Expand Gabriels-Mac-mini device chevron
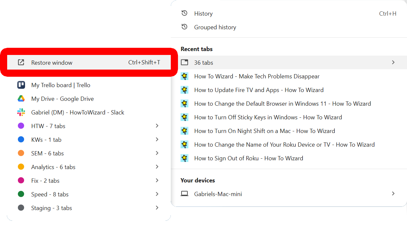This screenshot has height=225, width=407. click(393, 194)
